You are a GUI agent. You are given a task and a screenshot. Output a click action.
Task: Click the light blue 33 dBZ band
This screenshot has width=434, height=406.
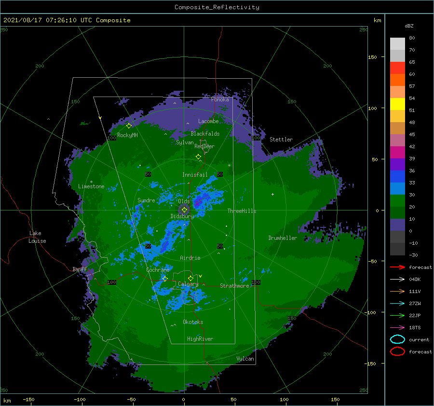point(397,188)
